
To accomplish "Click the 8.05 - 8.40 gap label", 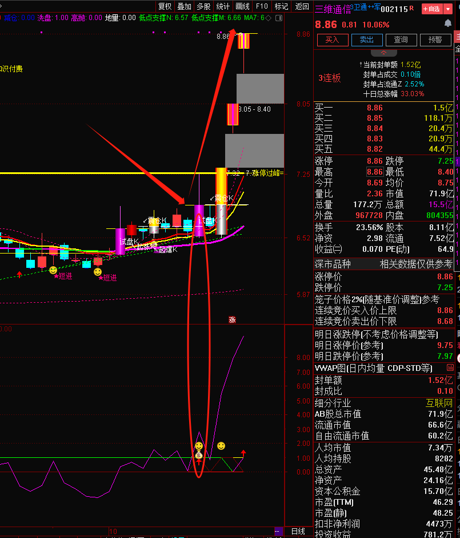I will click(x=254, y=109).
